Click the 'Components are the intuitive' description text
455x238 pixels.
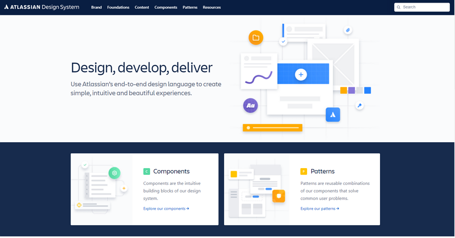point(172,191)
